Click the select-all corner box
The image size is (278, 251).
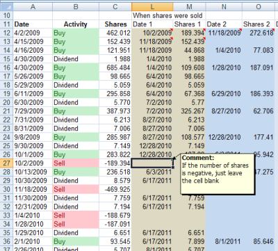pos(6,7)
